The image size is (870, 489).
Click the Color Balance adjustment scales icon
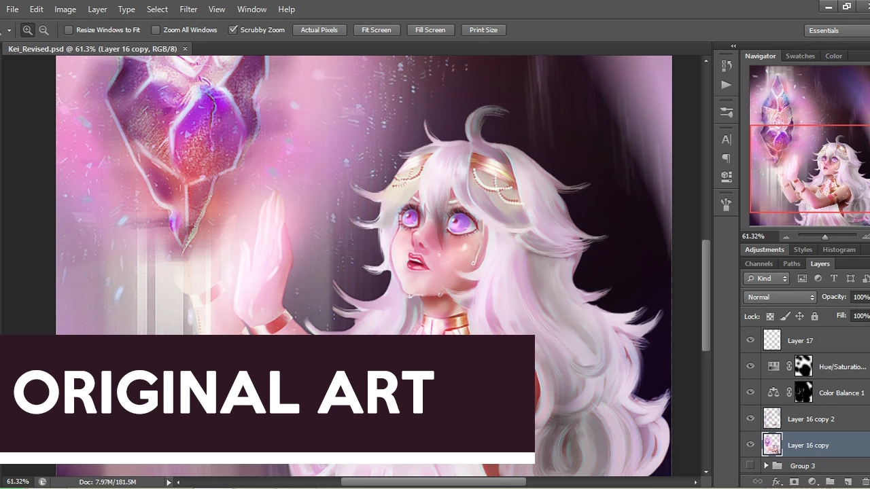pyautogui.click(x=773, y=392)
